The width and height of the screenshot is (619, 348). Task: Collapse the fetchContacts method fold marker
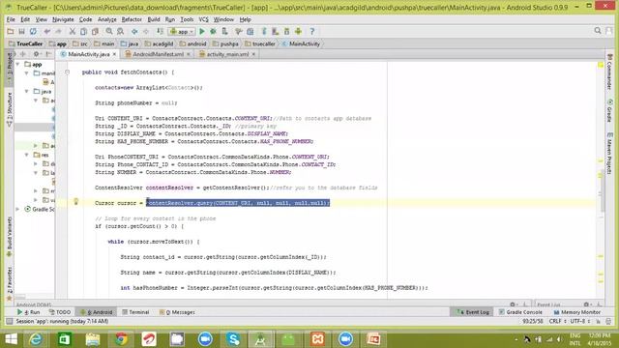click(67, 72)
